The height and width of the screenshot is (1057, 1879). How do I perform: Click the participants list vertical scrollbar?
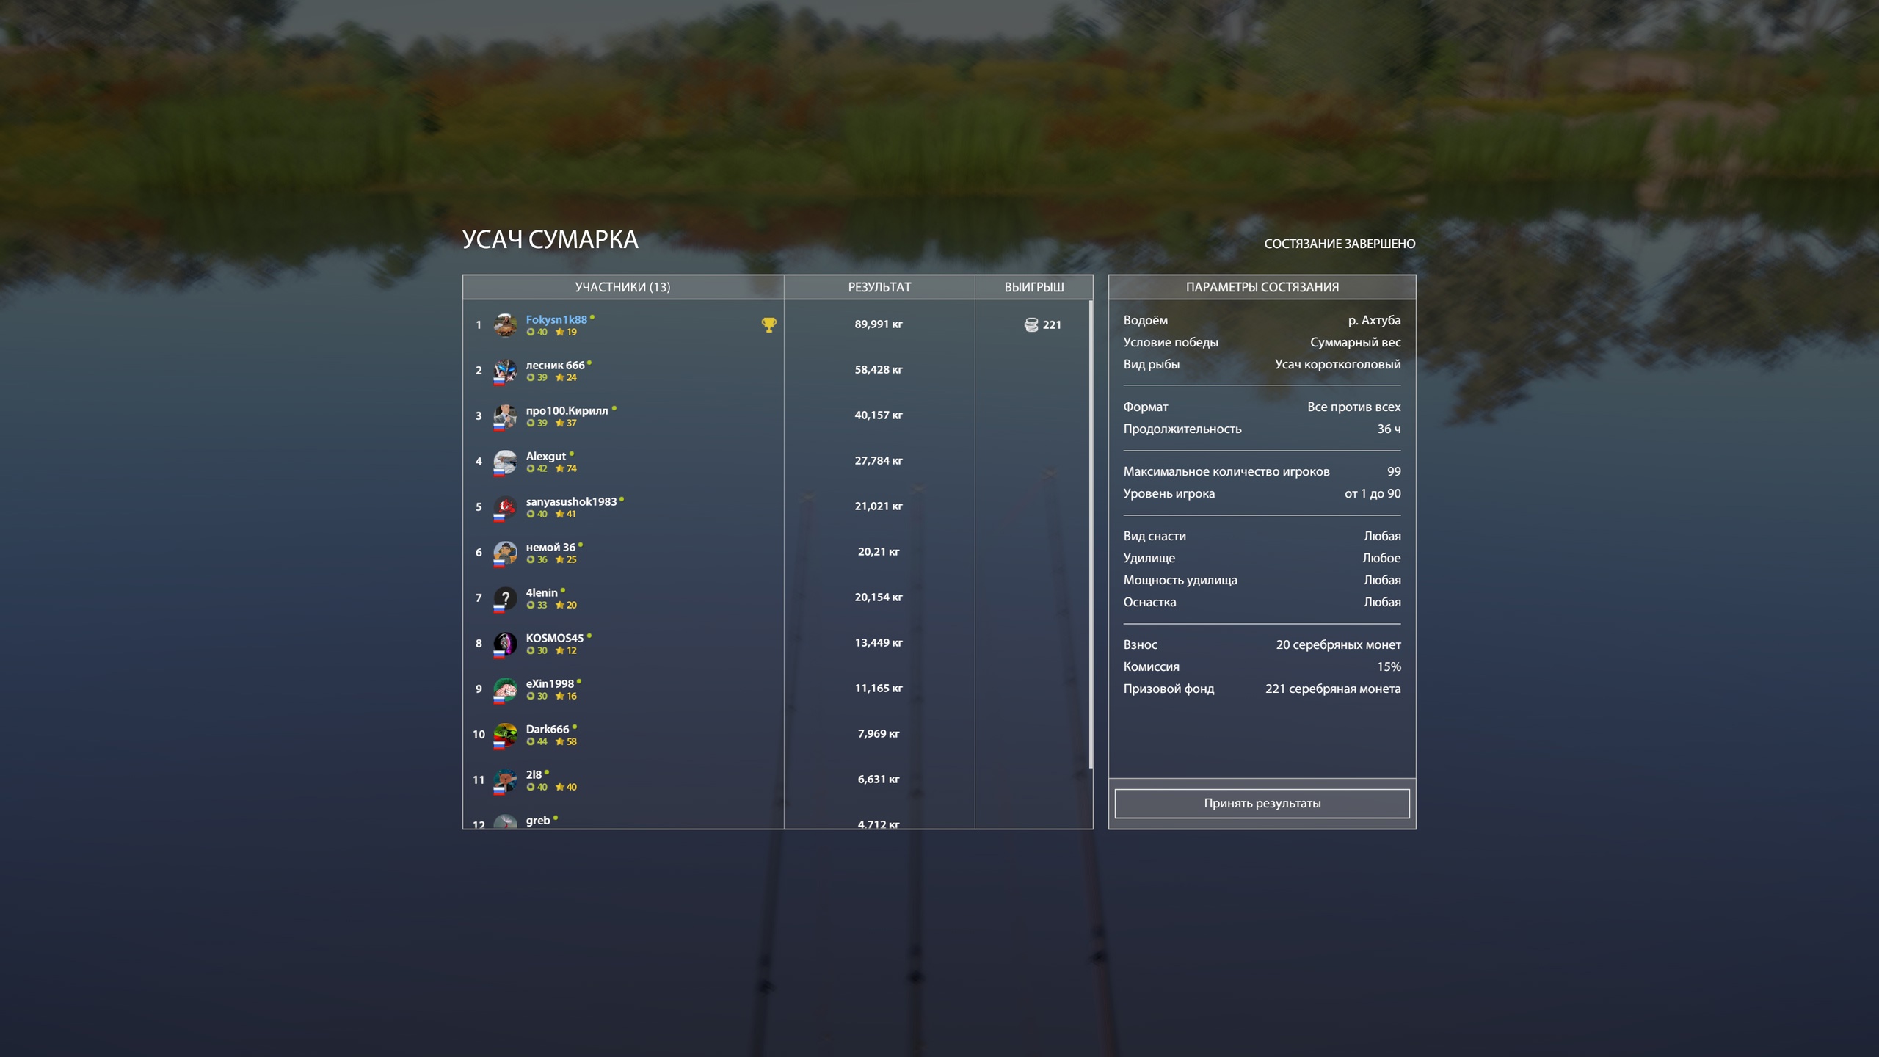coord(1091,534)
